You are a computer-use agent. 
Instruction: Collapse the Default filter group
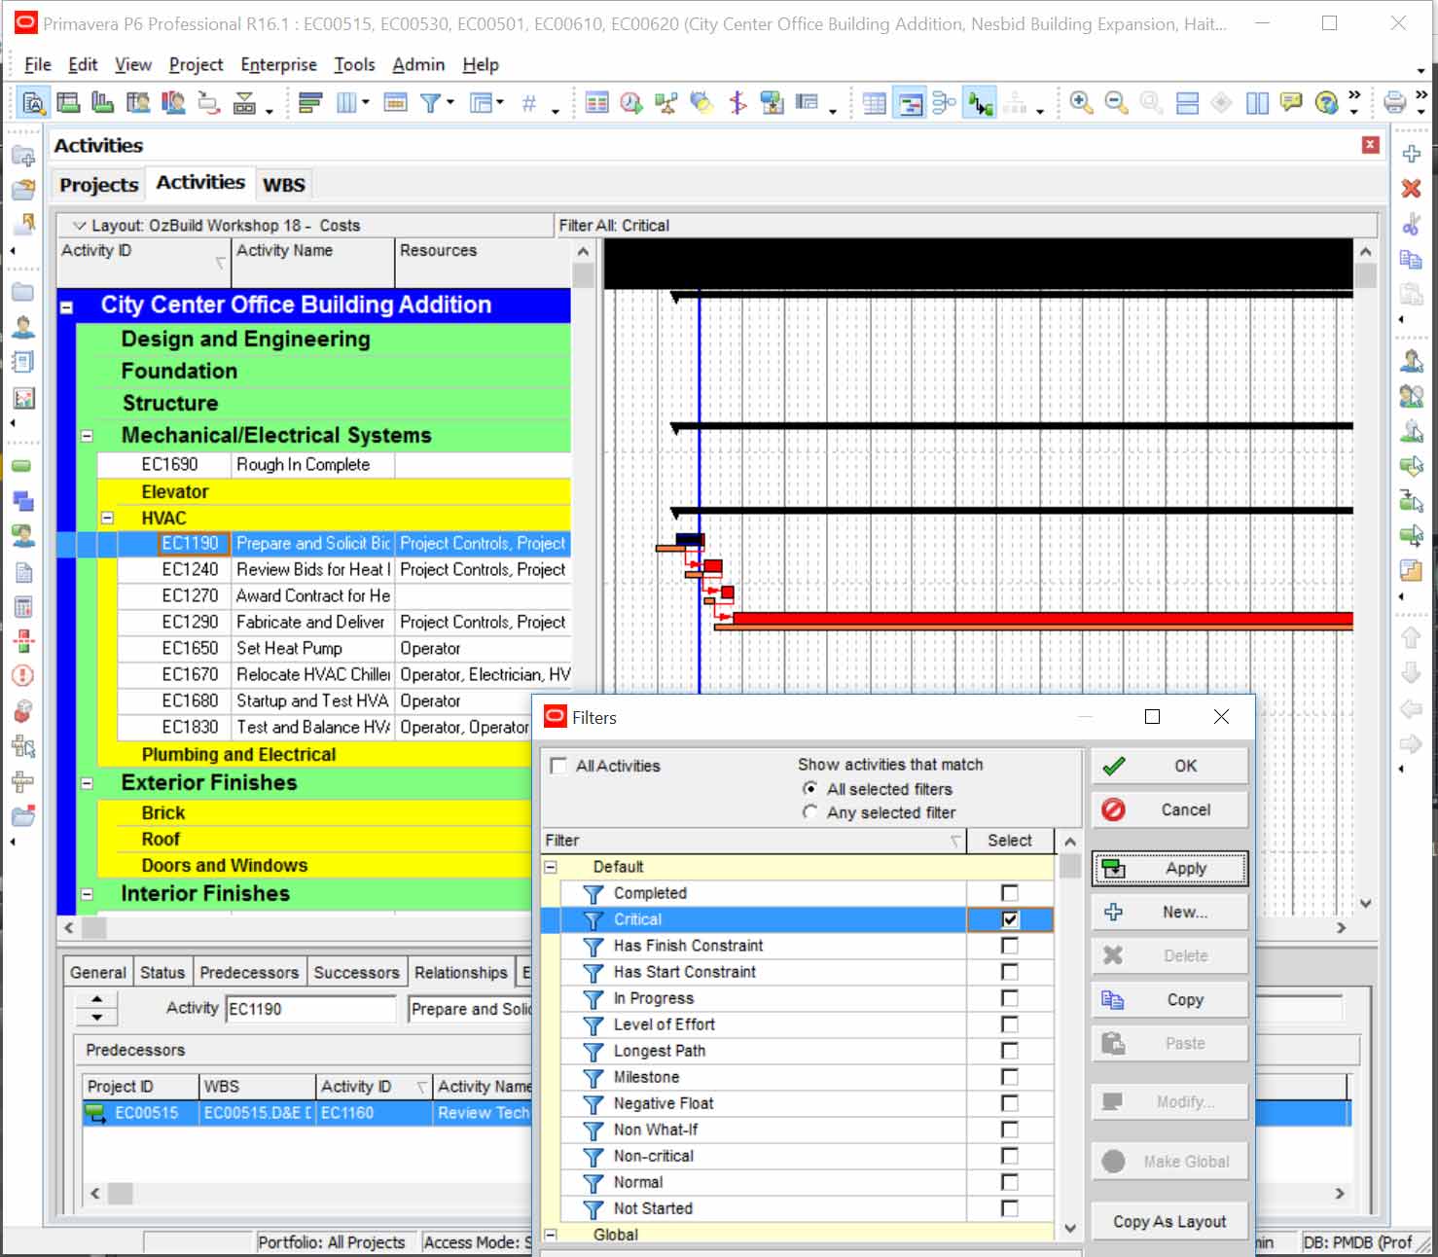[551, 867]
